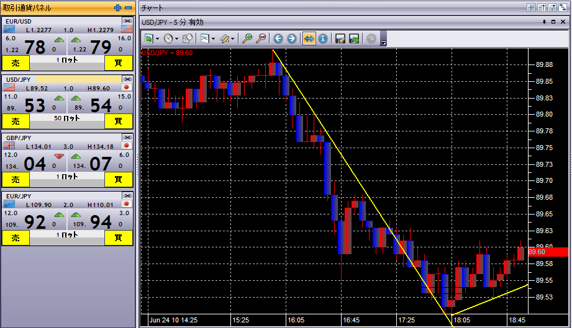Toggle the chart auto-scroll double-arrow button
This screenshot has height=328, width=572.
(309, 38)
